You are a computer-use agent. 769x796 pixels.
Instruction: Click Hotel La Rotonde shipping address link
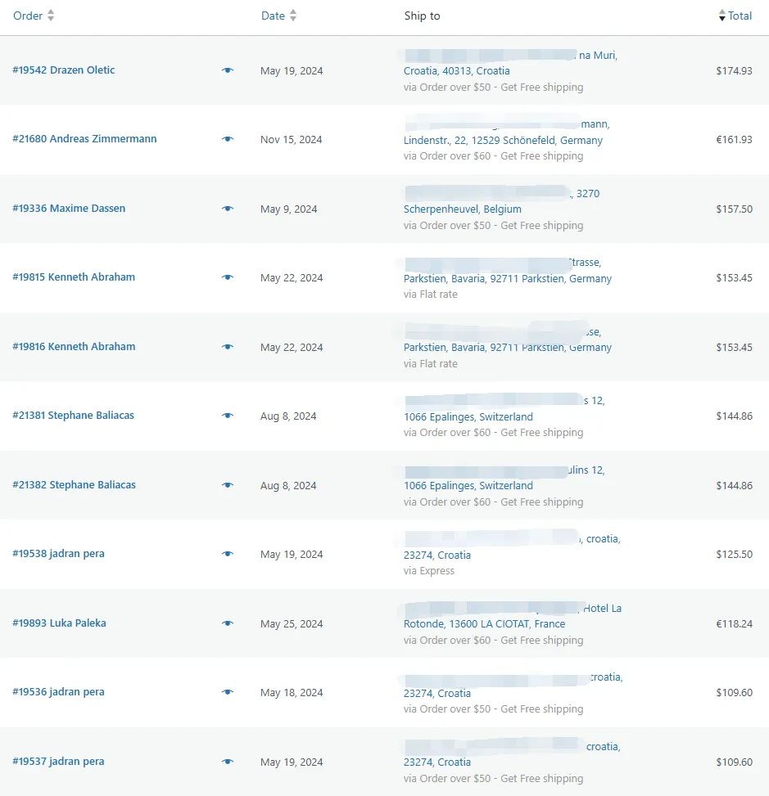pos(484,624)
